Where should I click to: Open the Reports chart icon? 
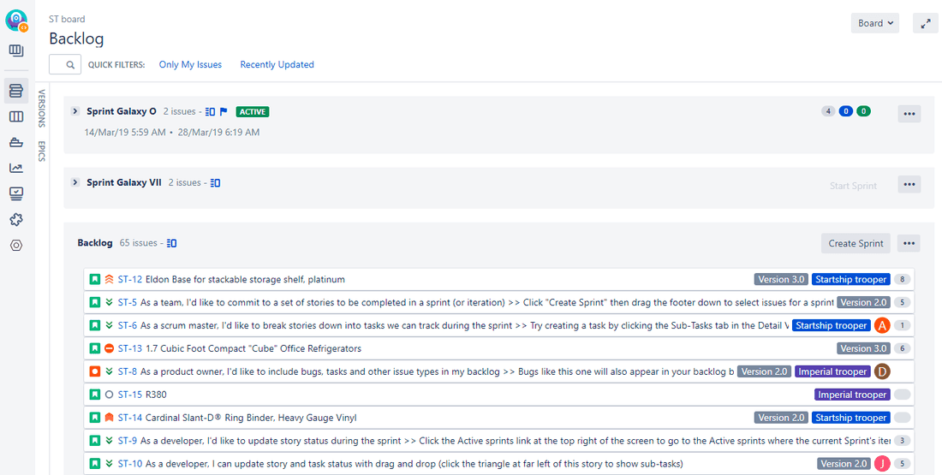point(16,168)
